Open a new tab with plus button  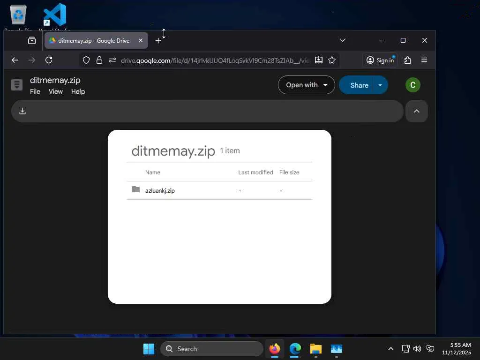[158, 41]
